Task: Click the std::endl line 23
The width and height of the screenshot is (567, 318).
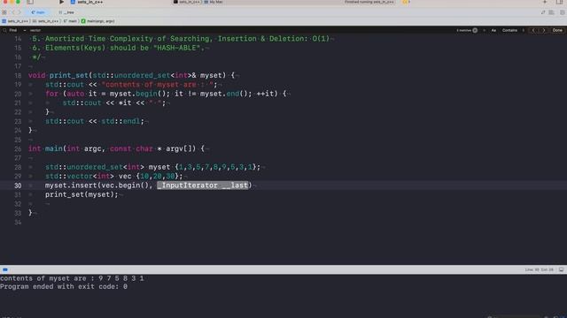Action: click(x=95, y=122)
